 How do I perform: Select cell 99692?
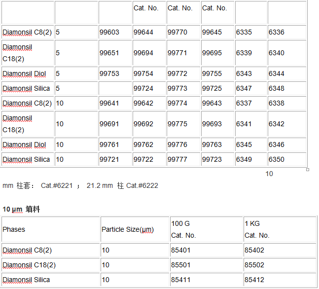[149, 124]
